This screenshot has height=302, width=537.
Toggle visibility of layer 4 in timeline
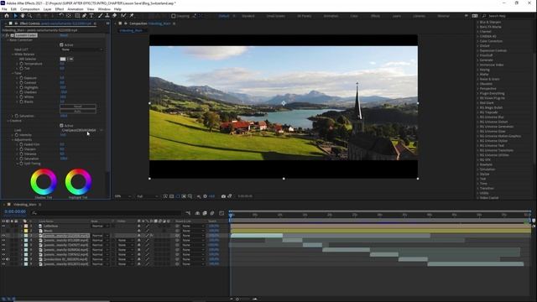(x=3, y=241)
